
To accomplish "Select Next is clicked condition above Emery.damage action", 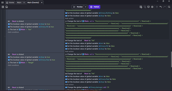I will click(16, 87).
